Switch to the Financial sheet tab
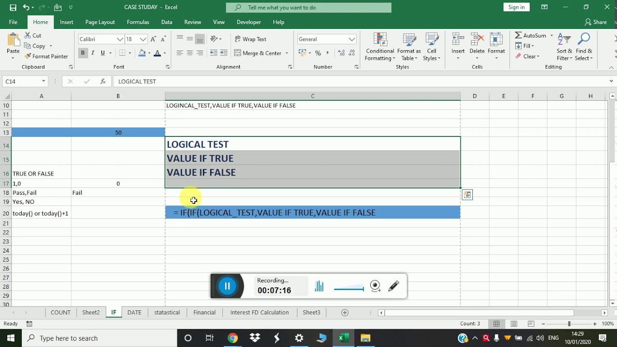The image size is (617, 347). pyautogui.click(x=204, y=312)
